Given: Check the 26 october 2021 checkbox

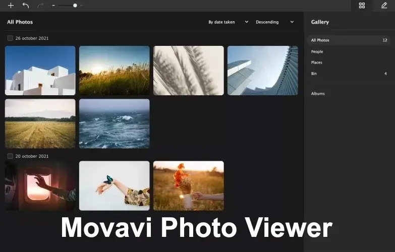Looking at the screenshot, I should (x=10, y=38).
